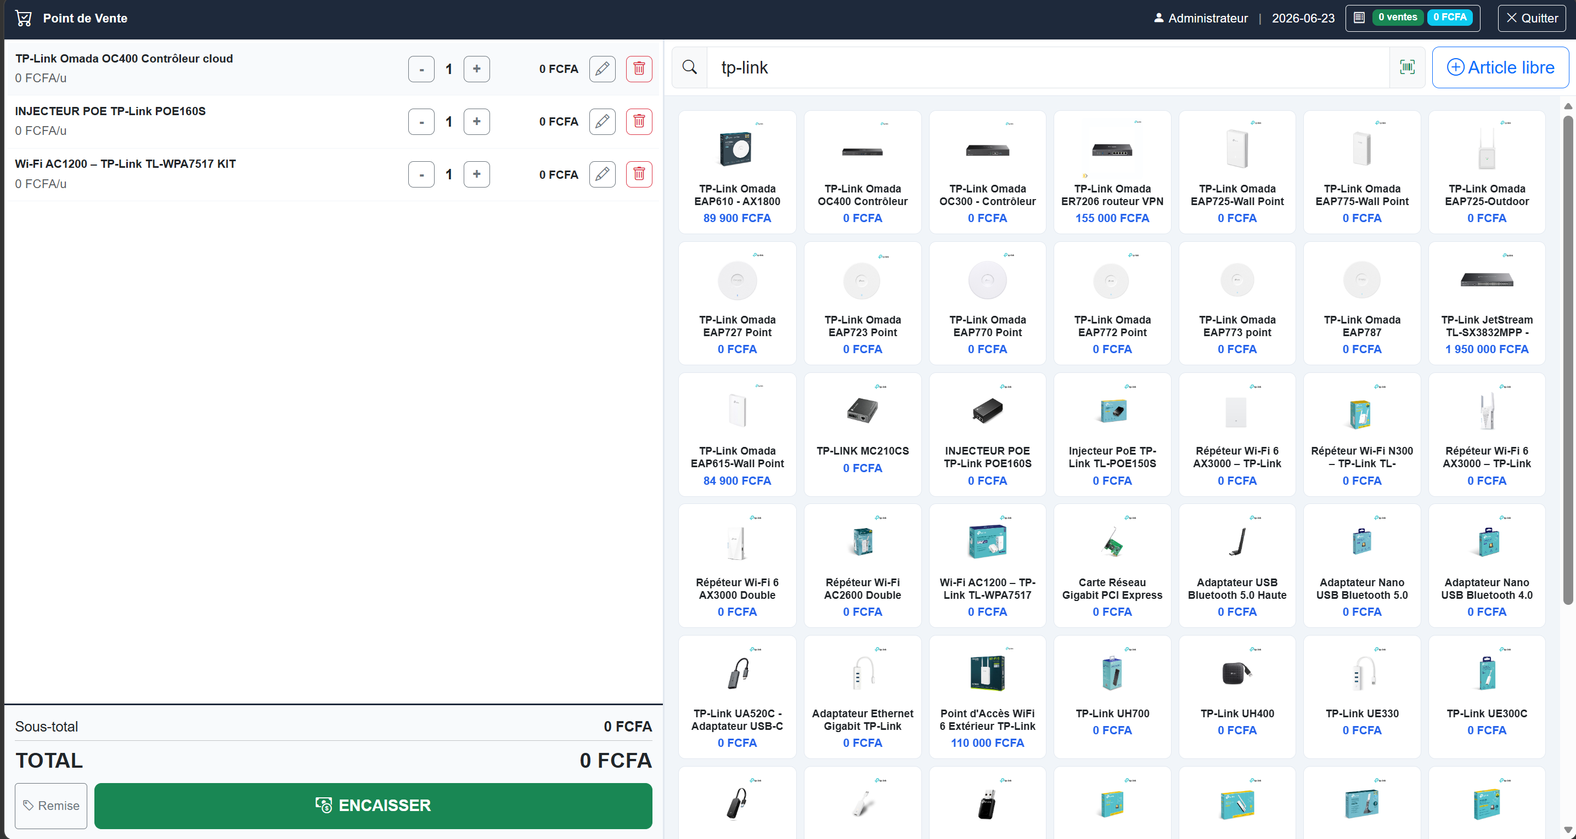
Task: Remove INJECTEUR POE POE160S from cart
Action: [x=639, y=121]
